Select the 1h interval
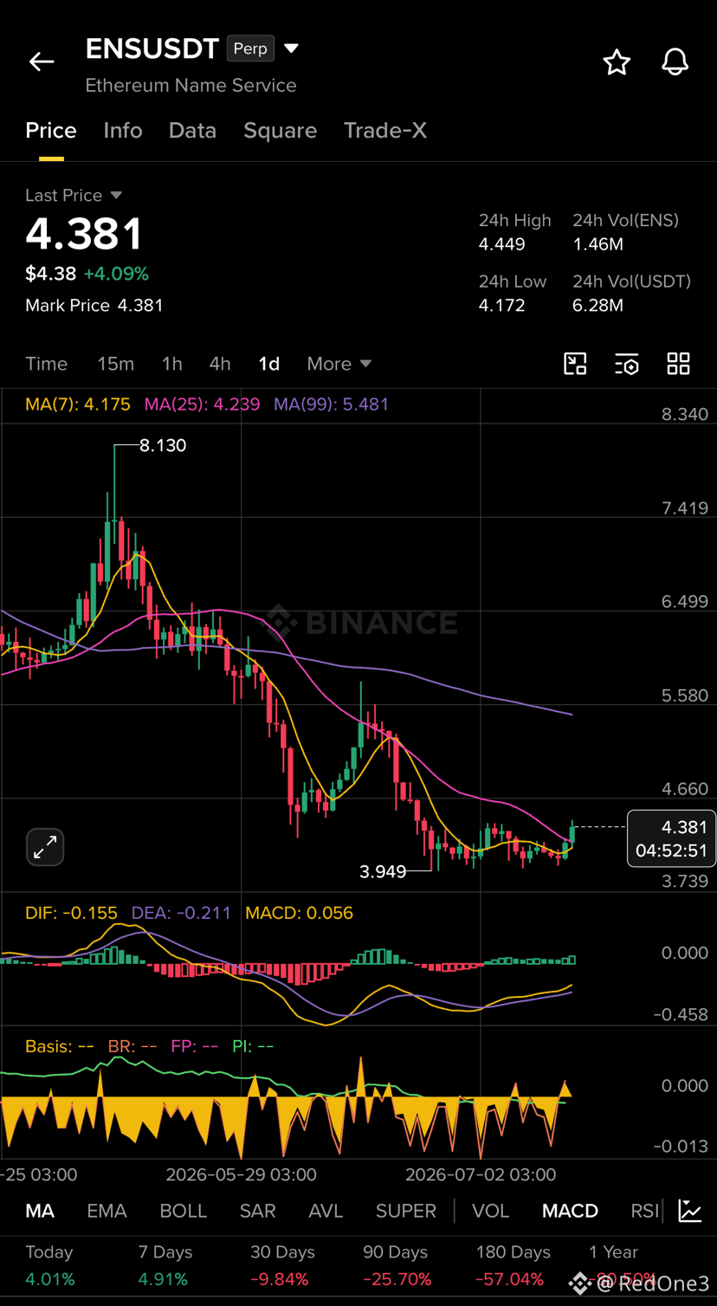 (172, 364)
